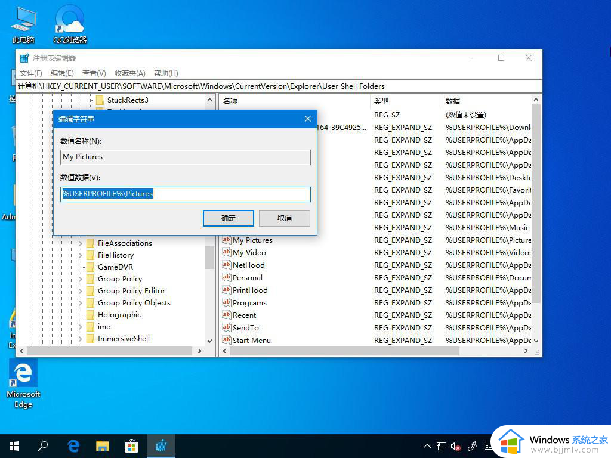Select the ImmersiveShell tree item
Viewport: 611px width, 458px height.
pyautogui.click(x=124, y=339)
